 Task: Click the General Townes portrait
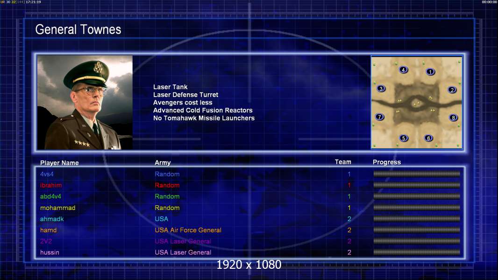pos(85,102)
